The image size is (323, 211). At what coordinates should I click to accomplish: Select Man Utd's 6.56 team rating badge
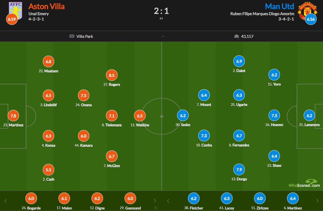point(311,19)
